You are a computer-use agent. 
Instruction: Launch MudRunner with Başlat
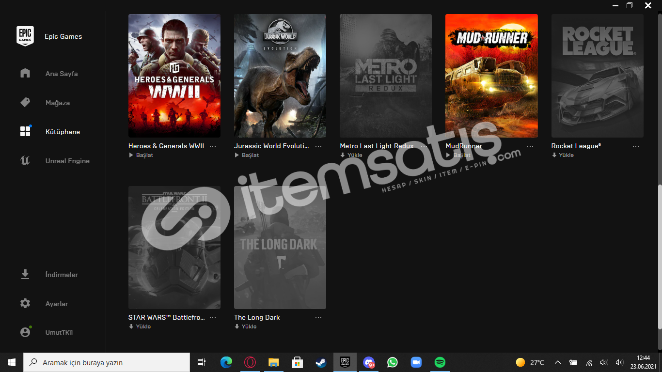[458, 155]
